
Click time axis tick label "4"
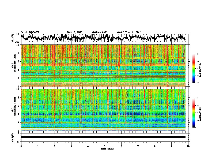(x=88, y=146)
